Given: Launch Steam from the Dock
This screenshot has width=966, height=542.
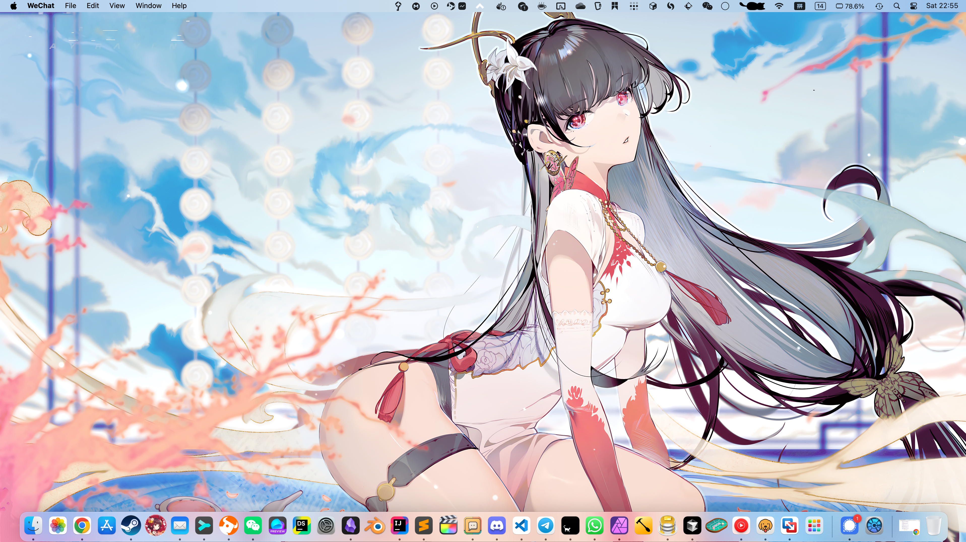Looking at the screenshot, I should tap(131, 526).
